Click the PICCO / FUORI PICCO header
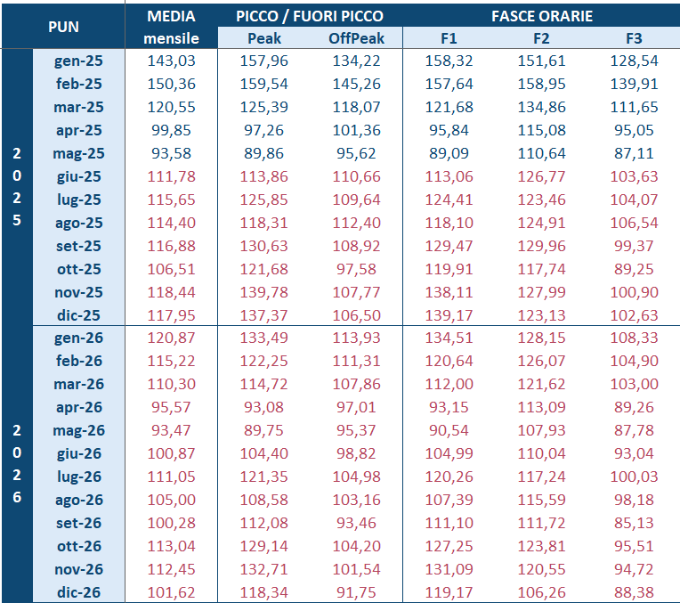 (x=310, y=16)
